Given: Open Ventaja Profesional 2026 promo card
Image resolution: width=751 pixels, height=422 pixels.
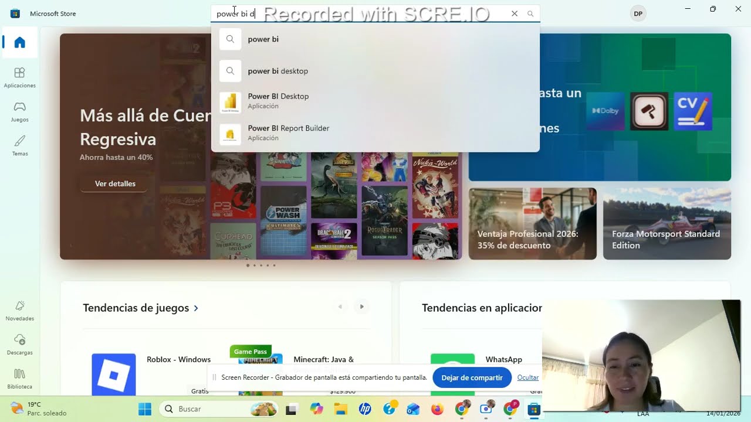Looking at the screenshot, I should pos(533,223).
